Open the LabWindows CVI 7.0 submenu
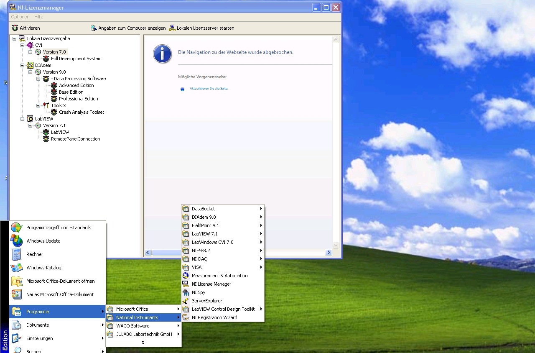Image resolution: width=535 pixels, height=353 pixels. point(223,242)
